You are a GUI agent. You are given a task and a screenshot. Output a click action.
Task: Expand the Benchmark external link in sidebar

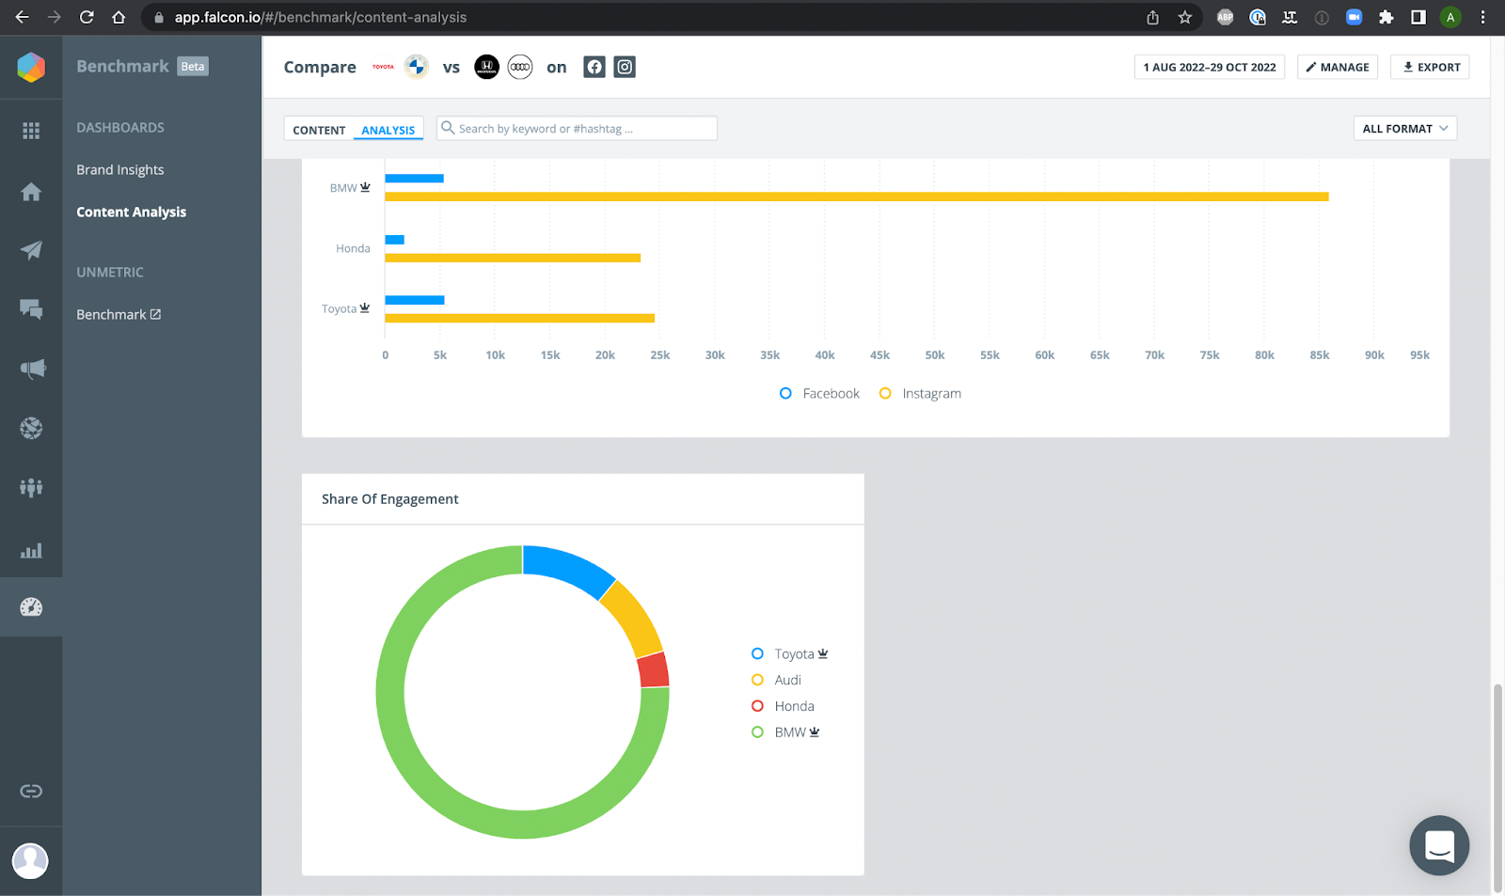(118, 314)
